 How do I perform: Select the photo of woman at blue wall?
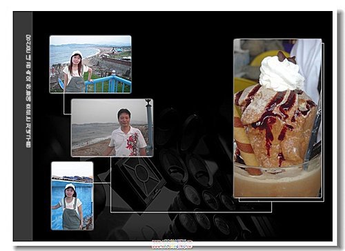pos(72,196)
